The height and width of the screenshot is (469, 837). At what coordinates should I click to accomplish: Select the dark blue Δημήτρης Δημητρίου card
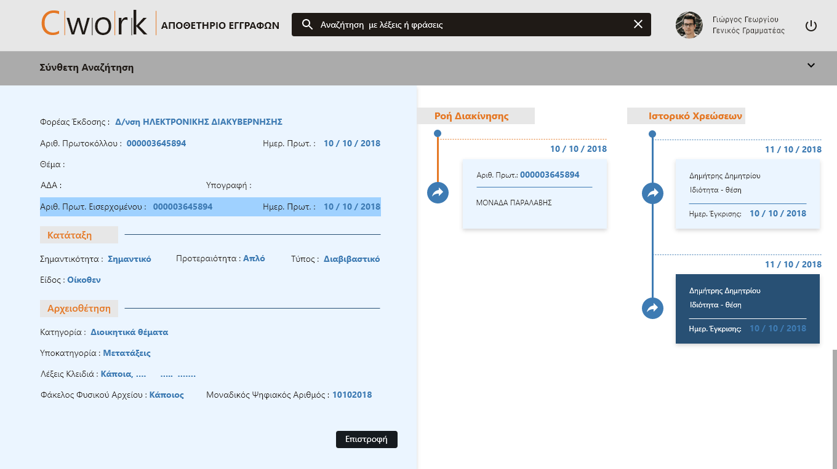click(747, 309)
